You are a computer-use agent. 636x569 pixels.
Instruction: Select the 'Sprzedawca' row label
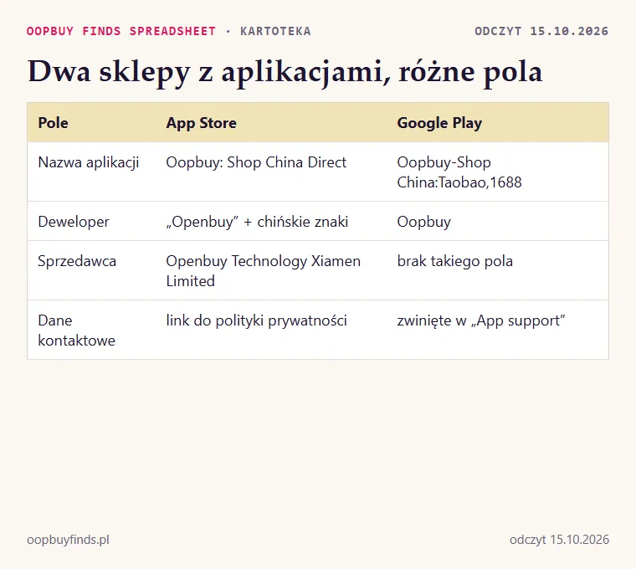77,261
